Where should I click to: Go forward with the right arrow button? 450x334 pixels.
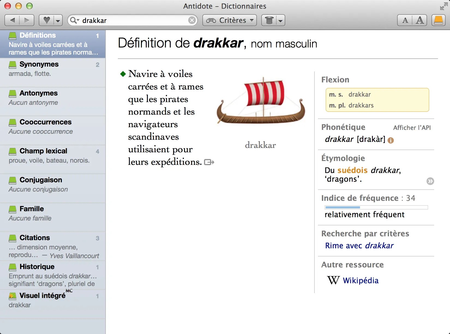point(27,20)
